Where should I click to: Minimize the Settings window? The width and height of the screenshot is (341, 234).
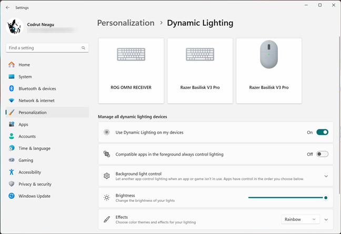click(306, 5)
